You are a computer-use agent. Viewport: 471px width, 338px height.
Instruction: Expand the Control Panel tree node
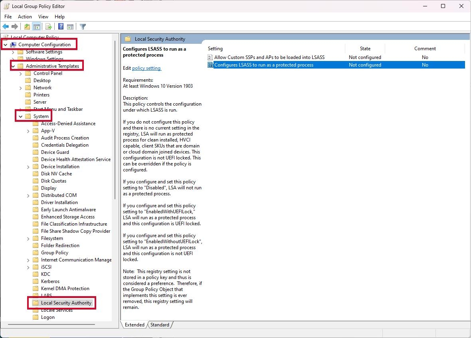tap(20, 73)
